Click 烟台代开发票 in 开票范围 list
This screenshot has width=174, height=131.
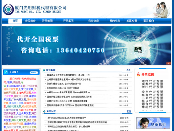(152, 104)
